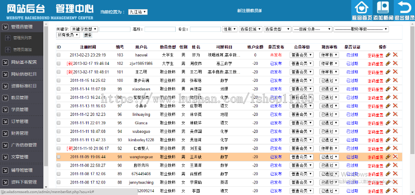Select checkbox for Gianca
Image resolution: width=415 pixels, height=195 pixels.
pyautogui.click(x=59, y=123)
